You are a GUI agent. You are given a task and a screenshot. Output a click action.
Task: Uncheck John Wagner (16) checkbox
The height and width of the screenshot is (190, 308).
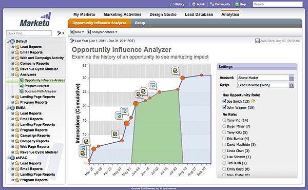tap(224, 107)
